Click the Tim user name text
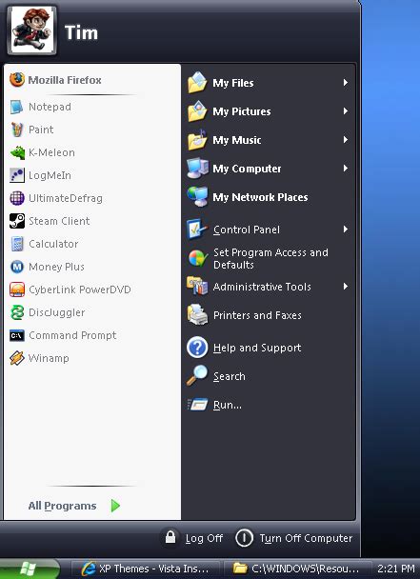The height and width of the screenshot is (579, 420). click(x=81, y=32)
